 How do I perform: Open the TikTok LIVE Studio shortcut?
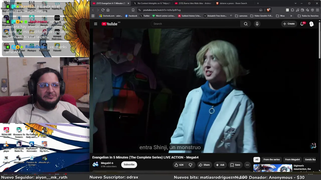tap(6, 133)
